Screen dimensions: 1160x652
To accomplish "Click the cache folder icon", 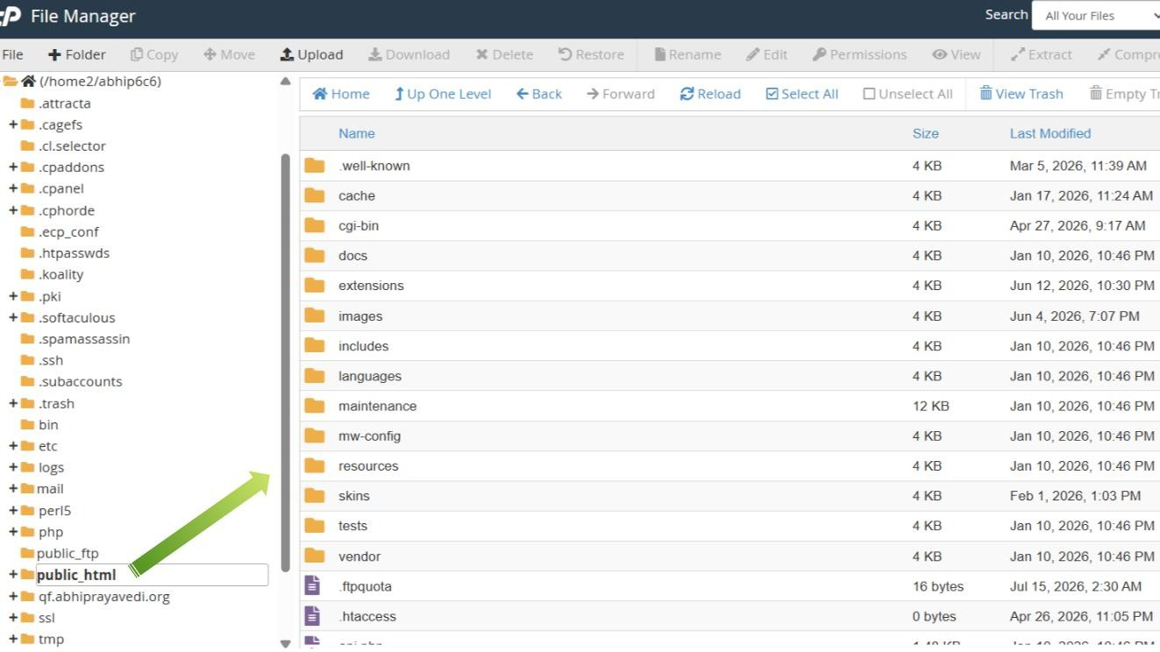I will pos(315,195).
